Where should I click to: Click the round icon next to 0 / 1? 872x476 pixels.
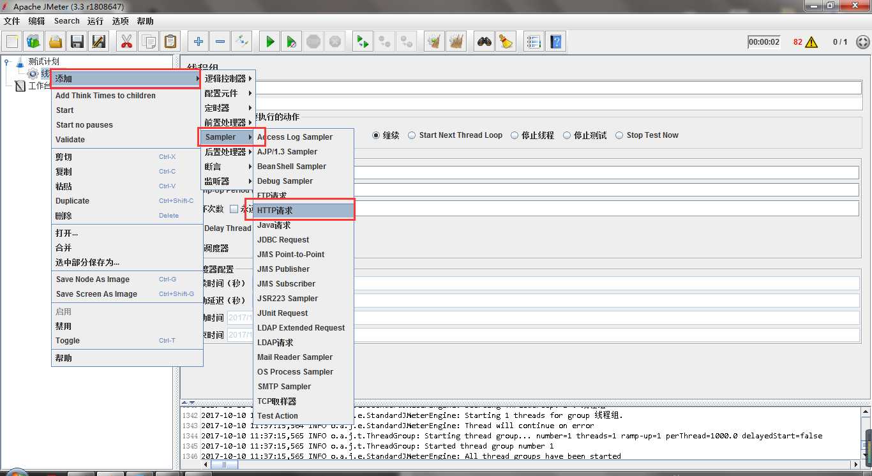[862, 42]
